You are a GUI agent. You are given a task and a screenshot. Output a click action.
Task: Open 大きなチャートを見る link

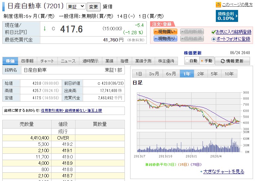pyautogui.click(x=224, y=172)
